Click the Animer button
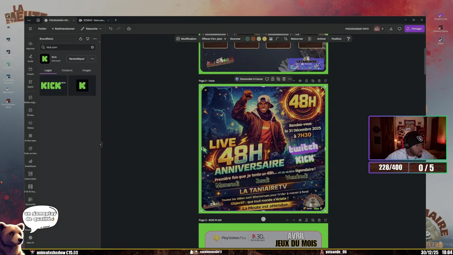The width and height of the screenshot is (453, 255). [x=321, y=39]
